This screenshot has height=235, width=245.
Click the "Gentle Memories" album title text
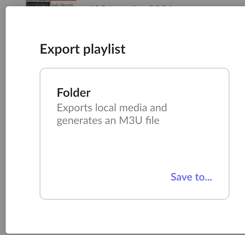coord(62,5)
